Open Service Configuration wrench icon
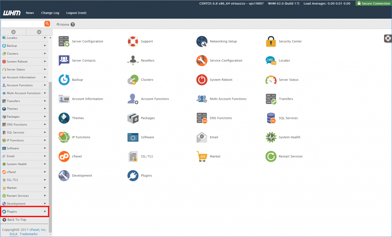392x237 pixels. click(x=202, y=60)
